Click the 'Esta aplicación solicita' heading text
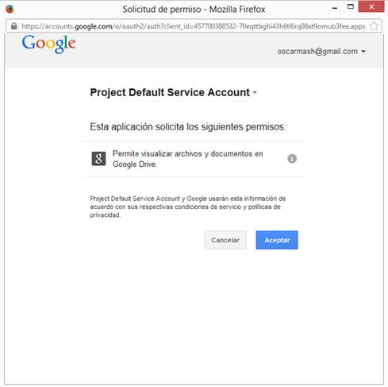Viewport: 388px width, 387px height. 188,126
